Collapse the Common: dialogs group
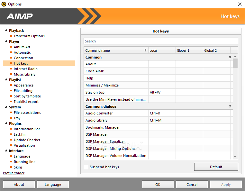The width and height of the screenshot is (245, 191). [230, 106]
